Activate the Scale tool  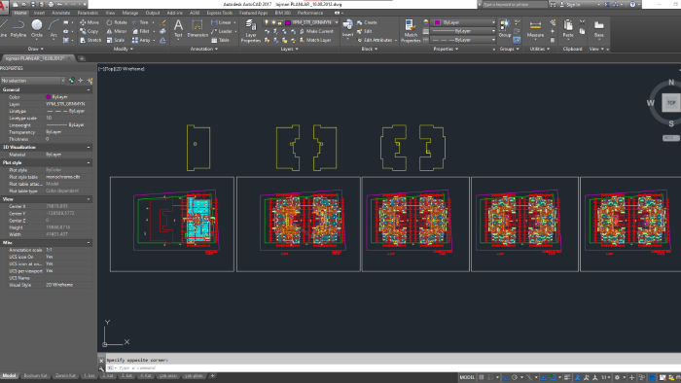point(116,40)
